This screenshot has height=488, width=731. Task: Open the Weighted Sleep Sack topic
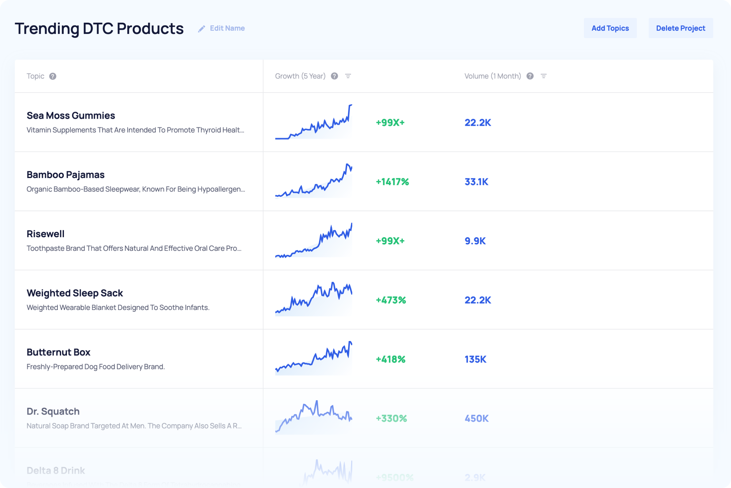click(75, 293)
